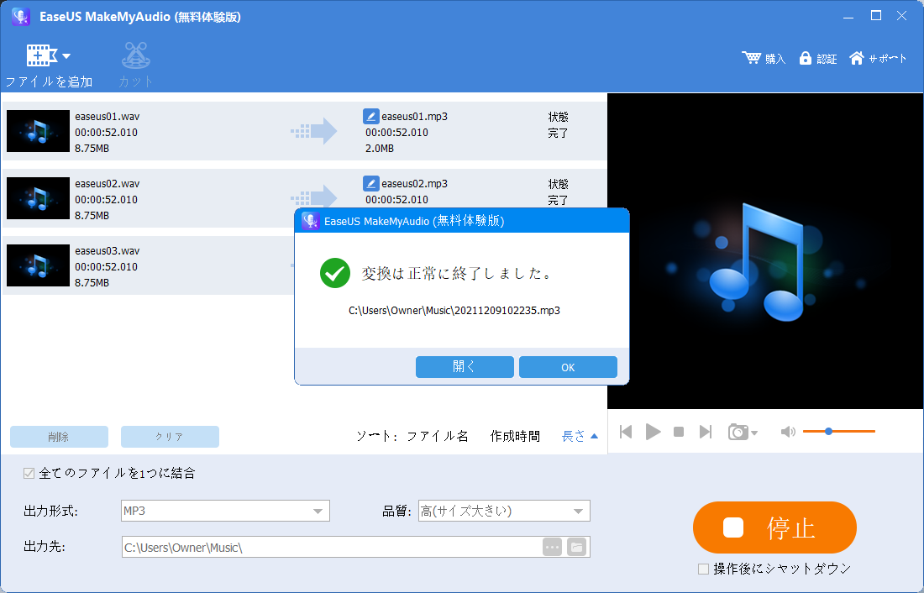Click the conversion arrow for easeus01.wav
The width and height of the screenshot is (924, 593).
click(x=313, y=131)
